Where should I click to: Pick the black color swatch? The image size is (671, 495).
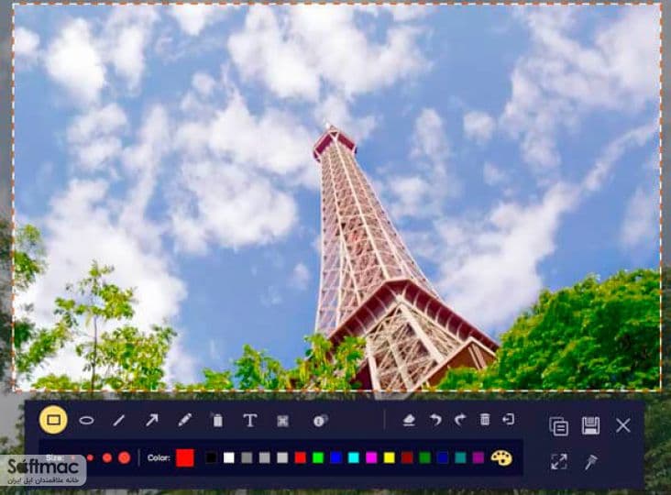point(211,458)
